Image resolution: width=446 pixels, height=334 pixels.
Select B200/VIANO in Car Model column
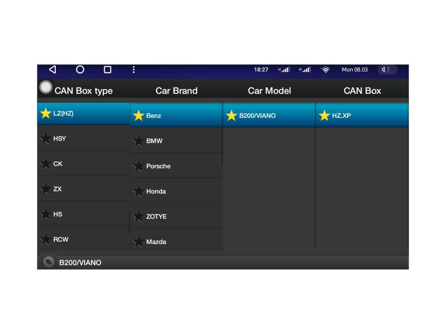tap(269, 115)
